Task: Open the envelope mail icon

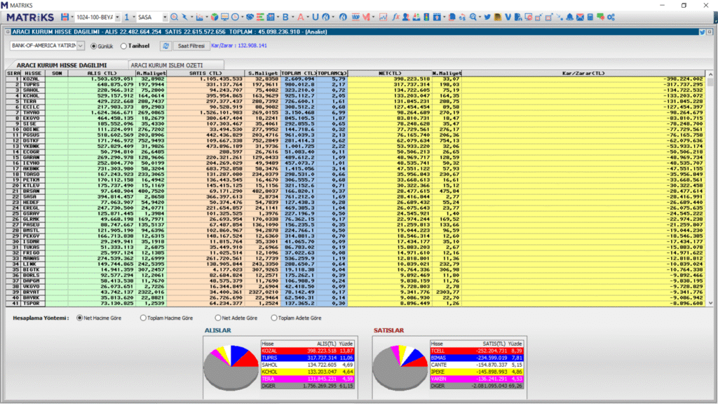Action: 581,16
